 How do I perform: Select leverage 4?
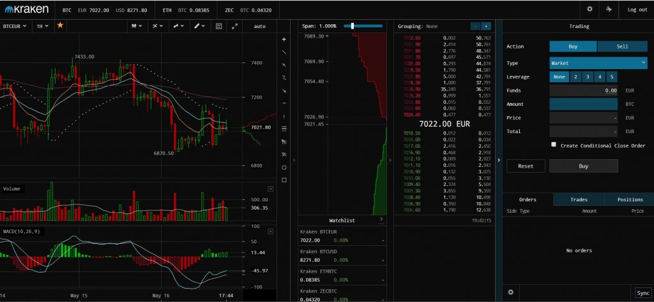600,77
